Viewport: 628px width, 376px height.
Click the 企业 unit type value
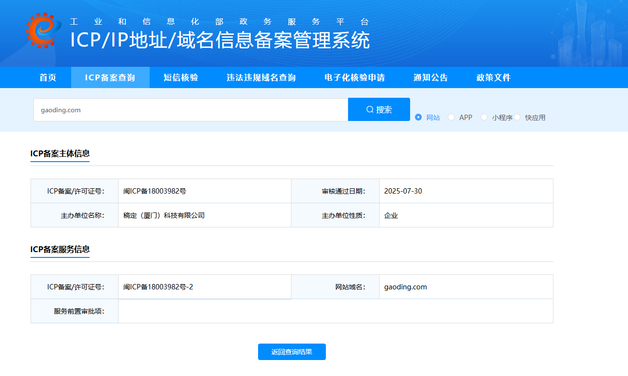tap(391, 215)
